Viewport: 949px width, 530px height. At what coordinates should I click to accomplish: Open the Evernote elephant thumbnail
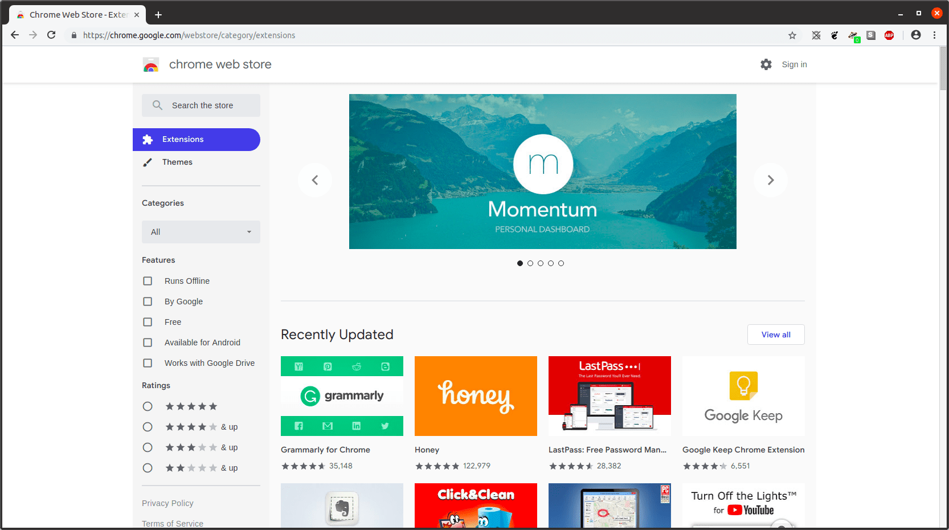[x=342, y=505]
